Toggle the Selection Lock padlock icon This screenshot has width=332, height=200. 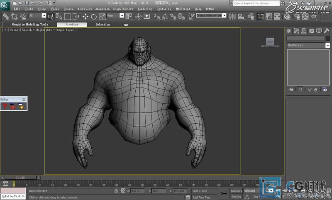116,191
